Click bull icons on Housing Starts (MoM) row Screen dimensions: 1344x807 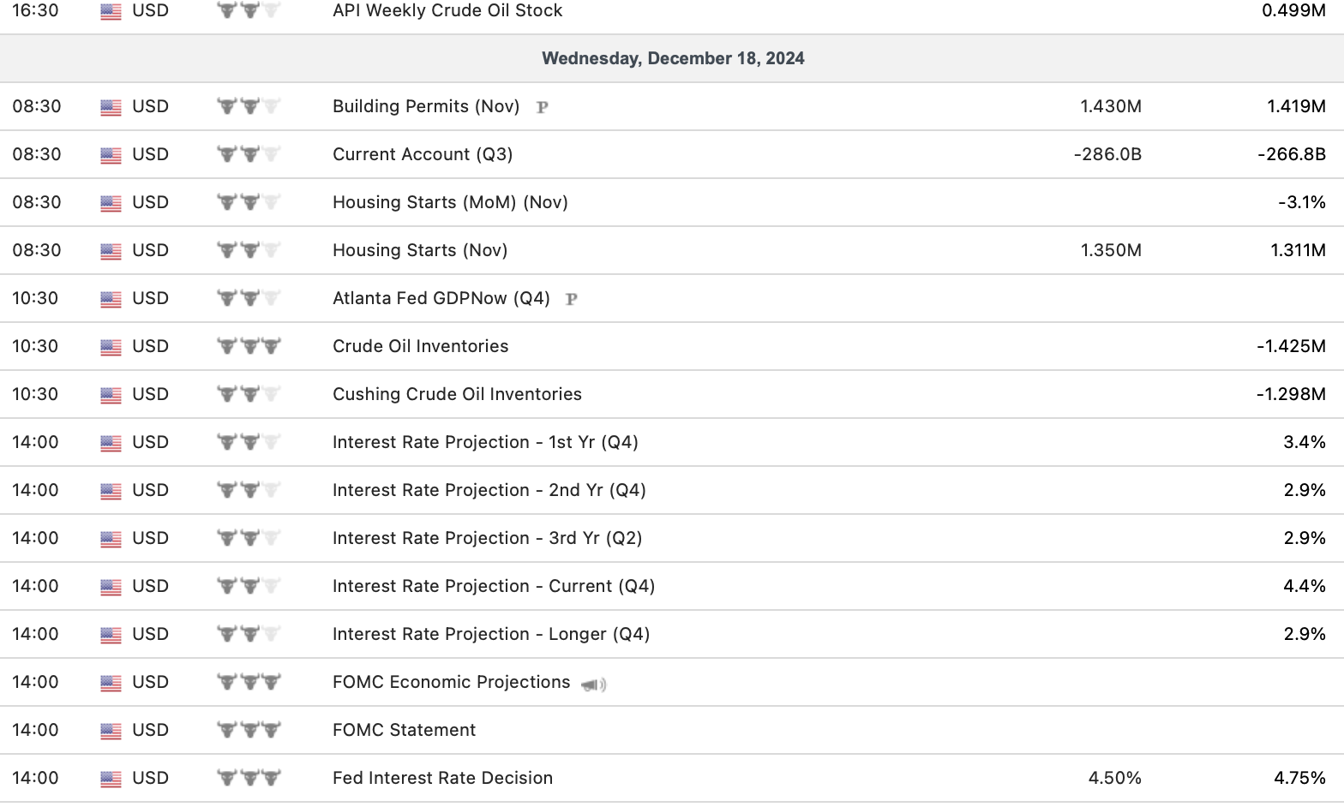click(x=249, y=202)
